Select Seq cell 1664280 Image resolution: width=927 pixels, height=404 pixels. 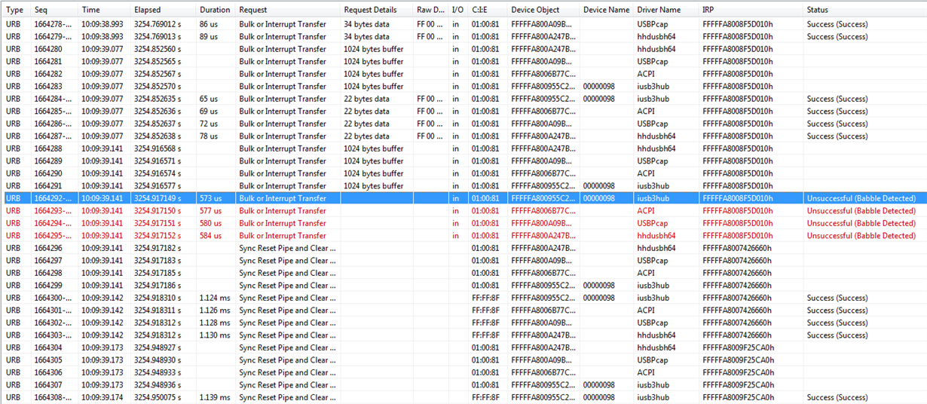(x=48, y=49)
